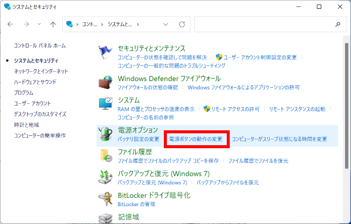Screen dimensions: 351x224
Task: Expand the chevron after システムと… in address bar
Action: pos(137,24)
